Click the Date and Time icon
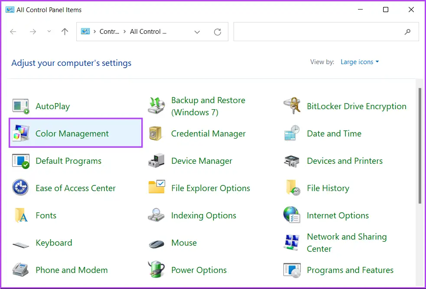The height and width of the screenshot is (289, 426). [292, 133]
